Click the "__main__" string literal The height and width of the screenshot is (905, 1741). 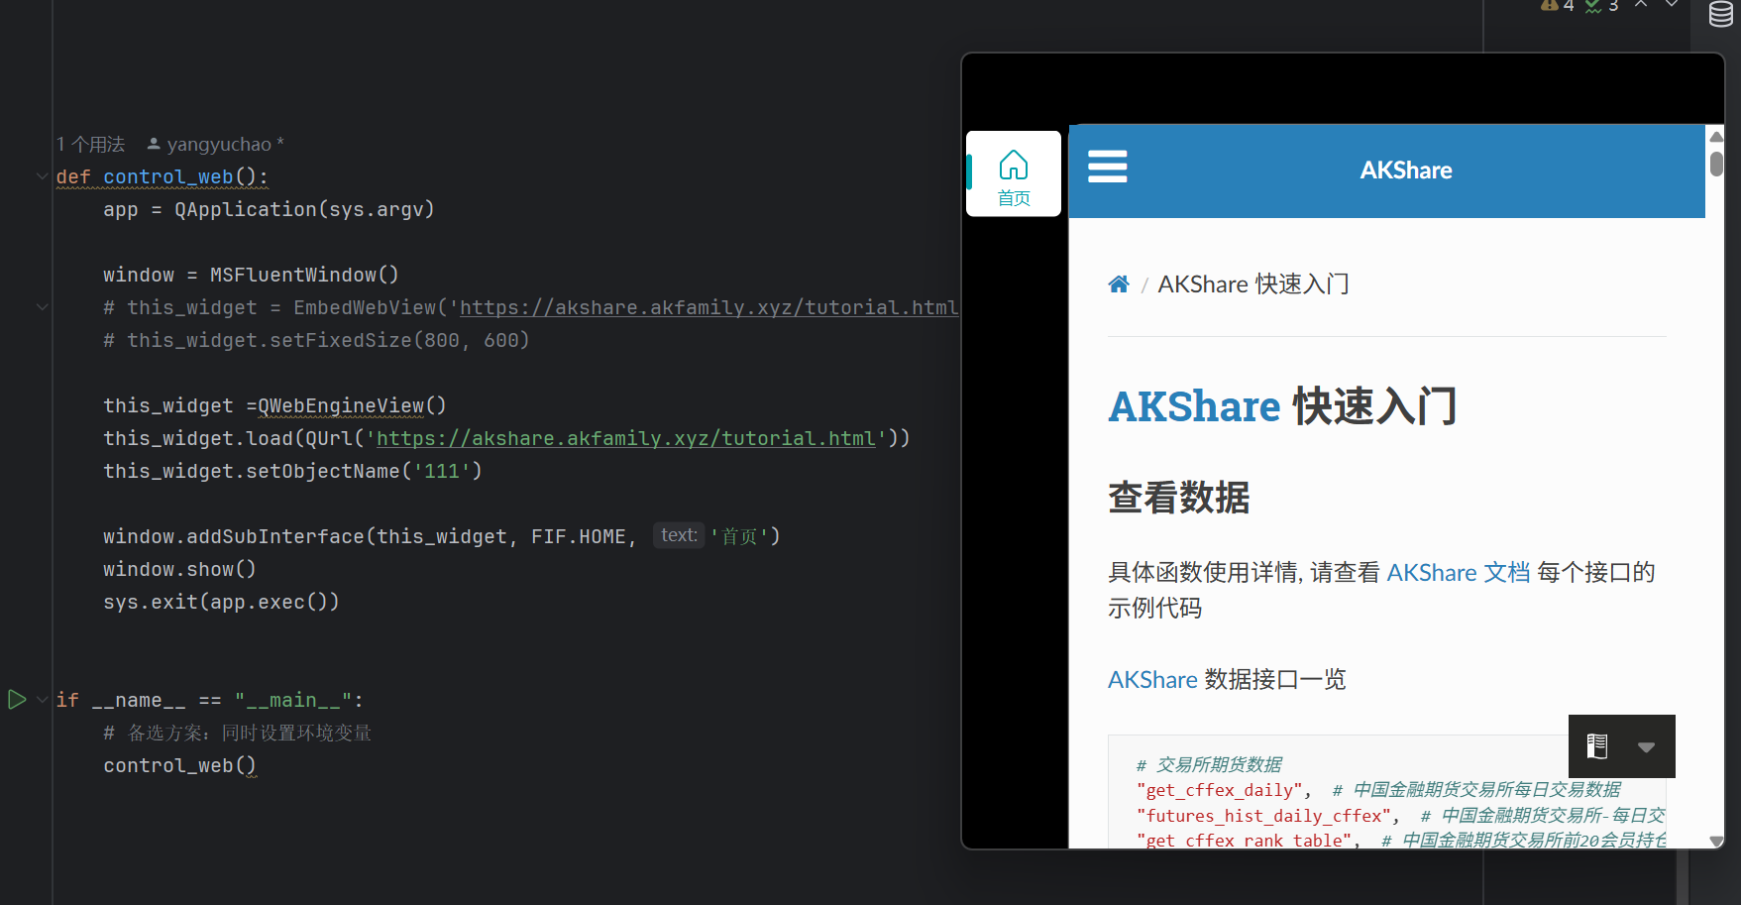(293, 700)
